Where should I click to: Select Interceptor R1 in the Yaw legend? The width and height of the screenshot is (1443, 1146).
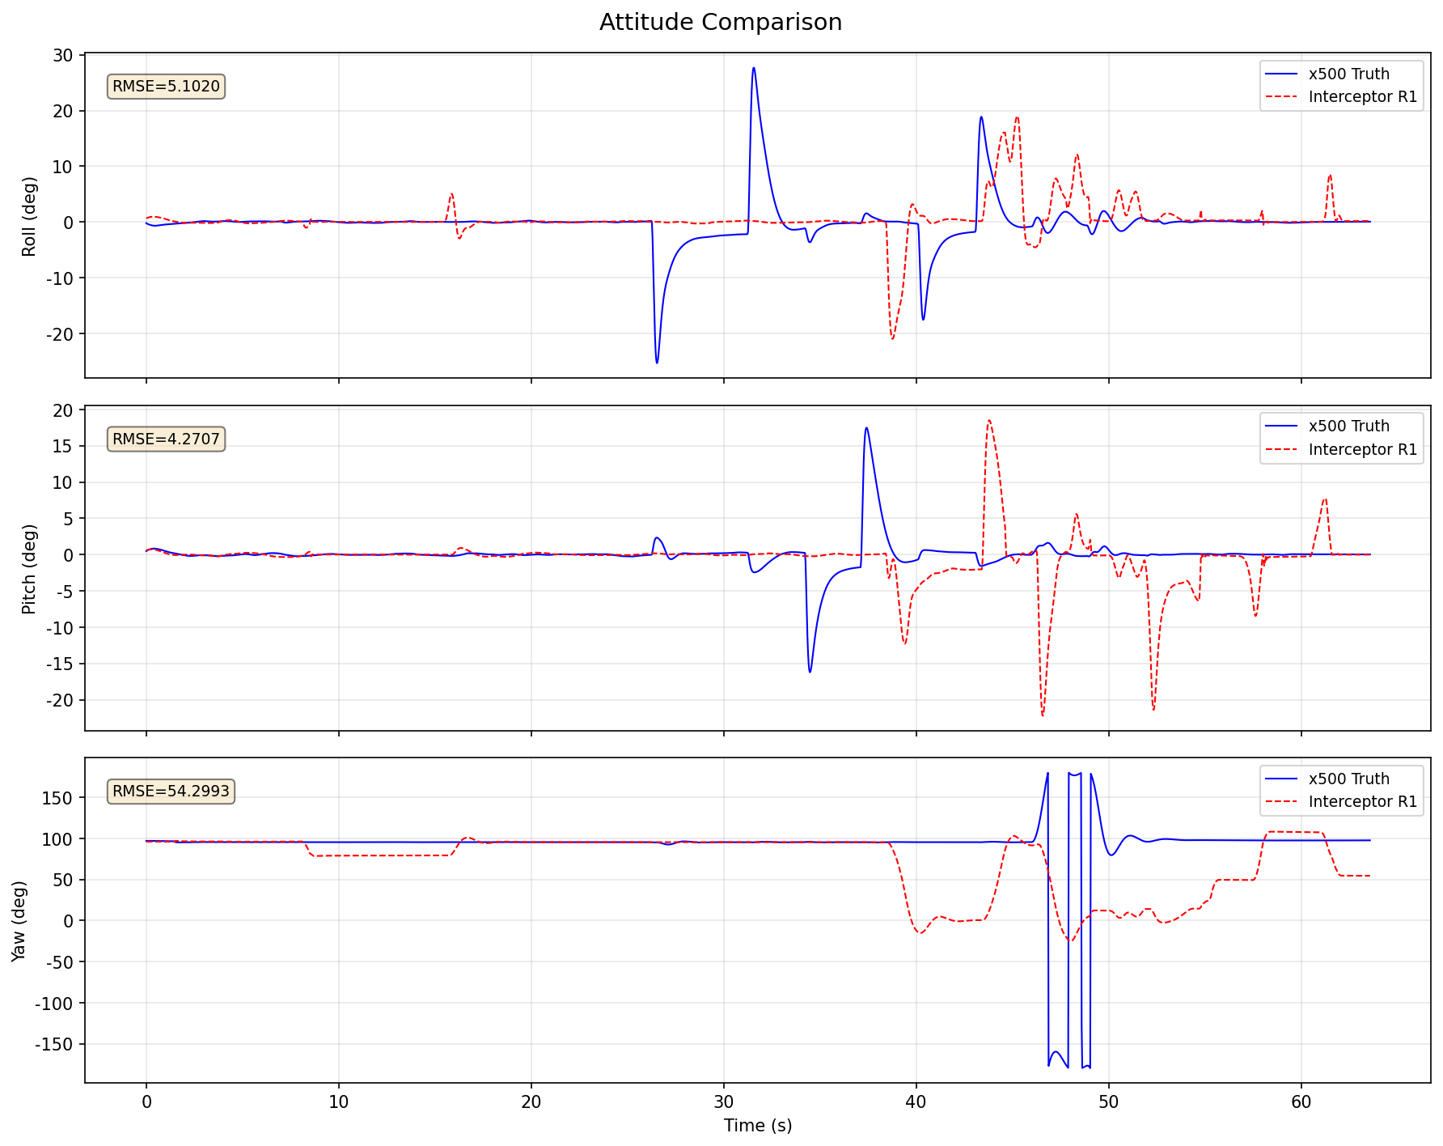[1363, 802]
